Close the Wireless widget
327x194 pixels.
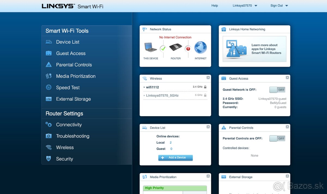(208, 78)
